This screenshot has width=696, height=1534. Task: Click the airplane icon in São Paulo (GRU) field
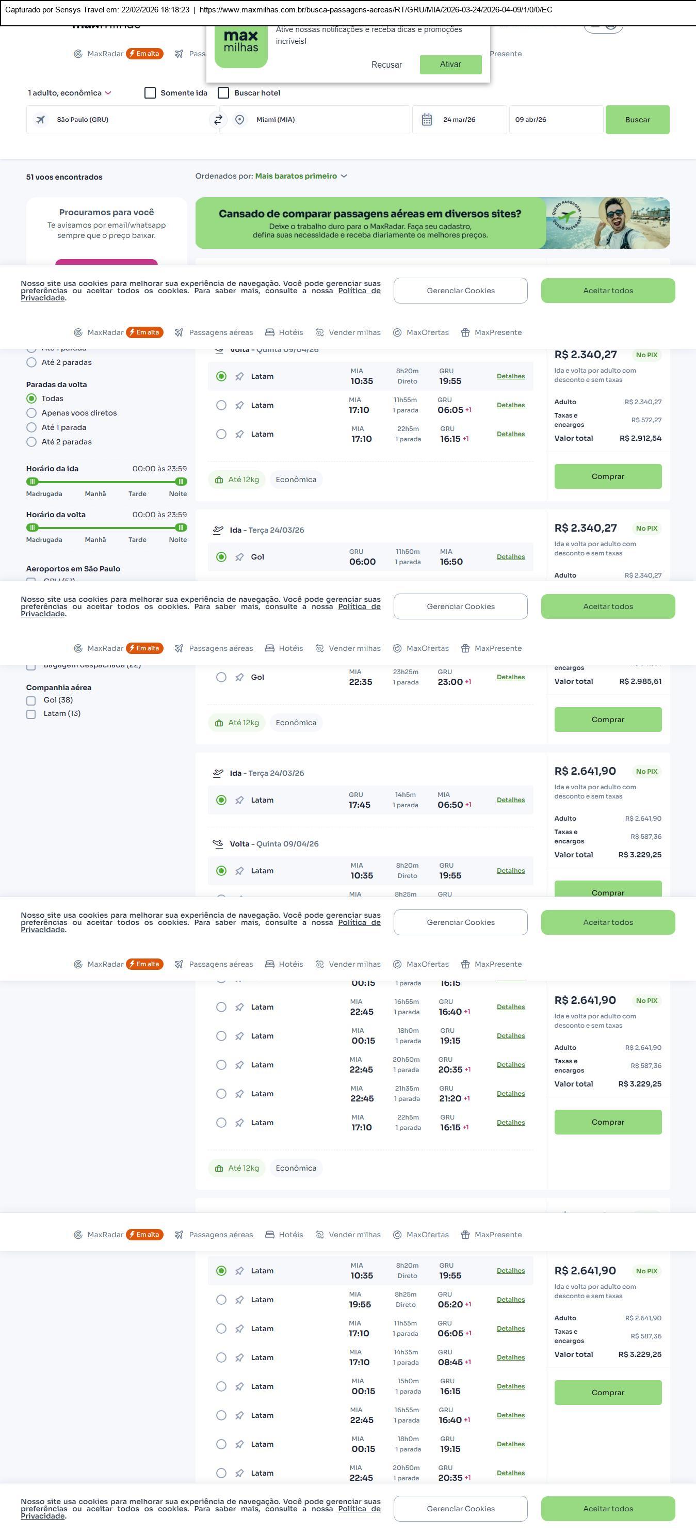point(40,120)
